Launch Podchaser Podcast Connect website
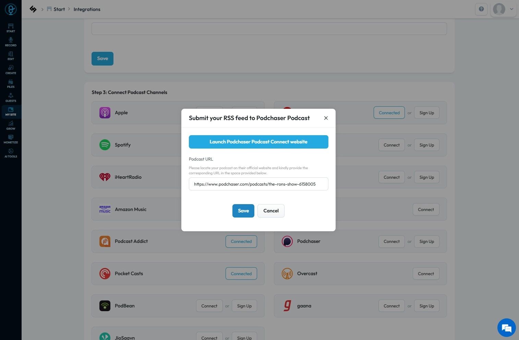The height and width of the screenshot is (340, 519). pos(258,142)
